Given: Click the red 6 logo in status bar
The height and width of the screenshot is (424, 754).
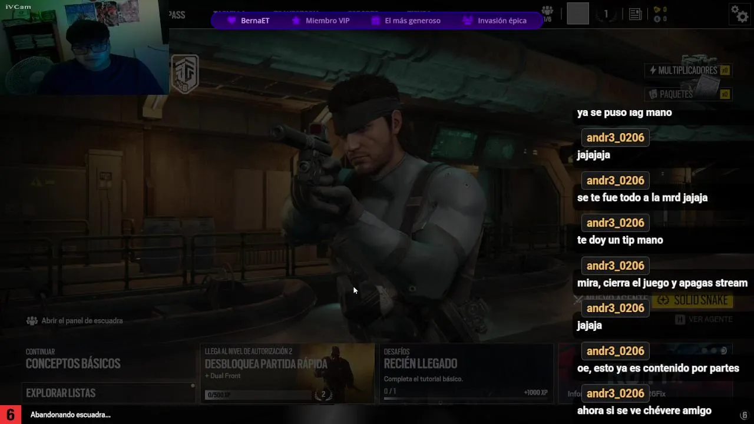Looking at the screenshot, I should click(11, 415).
